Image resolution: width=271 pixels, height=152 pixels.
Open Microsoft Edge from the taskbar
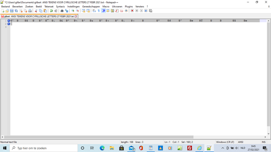[x=102, y=148]
